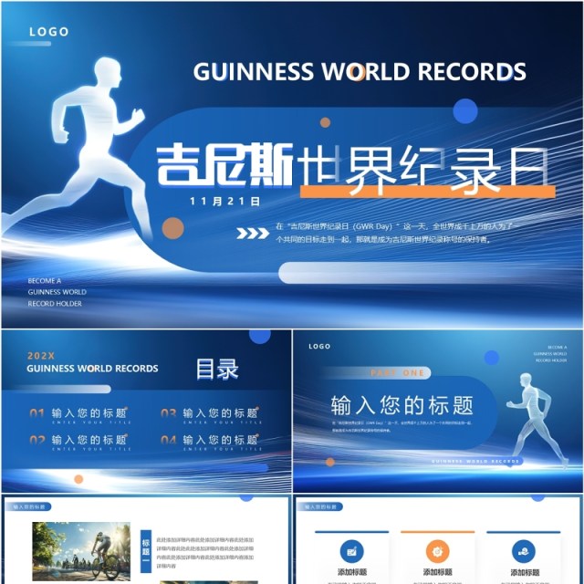Screen dimensions: 584x584
Task: Click the GUINNESS WORLD RECORDS strip under the walking figure
Action: [474, 462]
